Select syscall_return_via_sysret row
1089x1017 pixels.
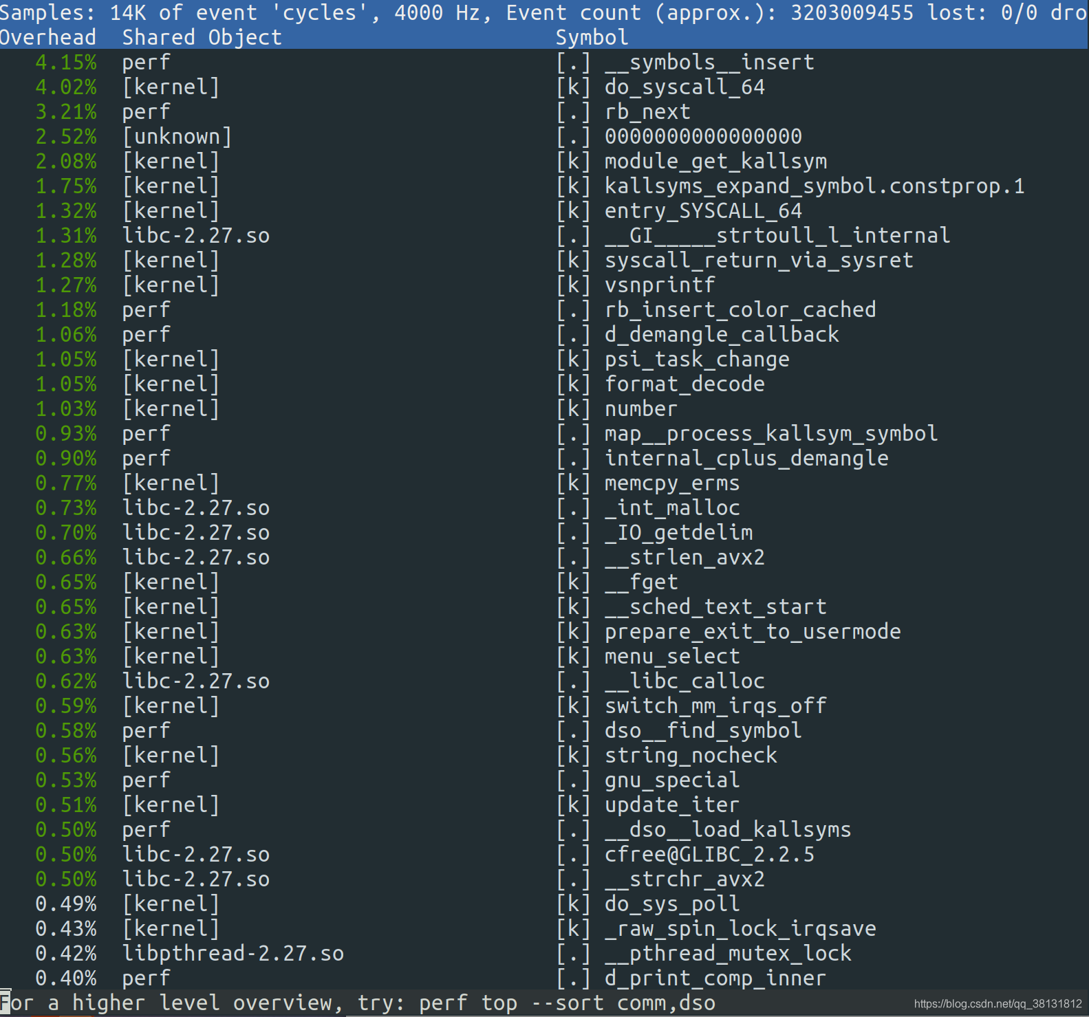pos(544,260)
